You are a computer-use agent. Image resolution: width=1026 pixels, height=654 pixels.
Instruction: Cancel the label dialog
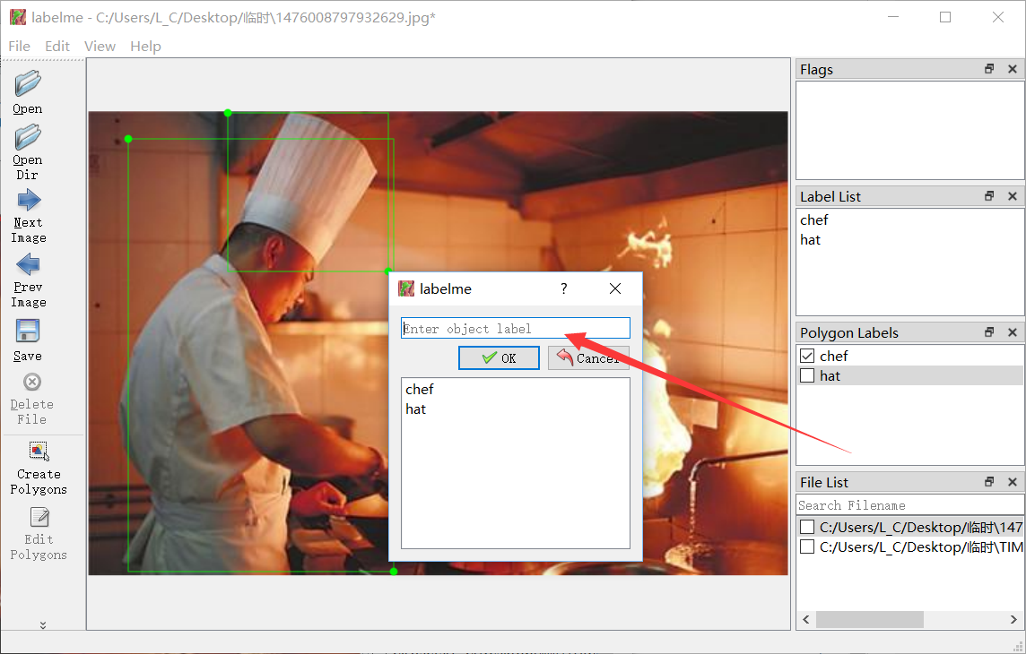588,358
